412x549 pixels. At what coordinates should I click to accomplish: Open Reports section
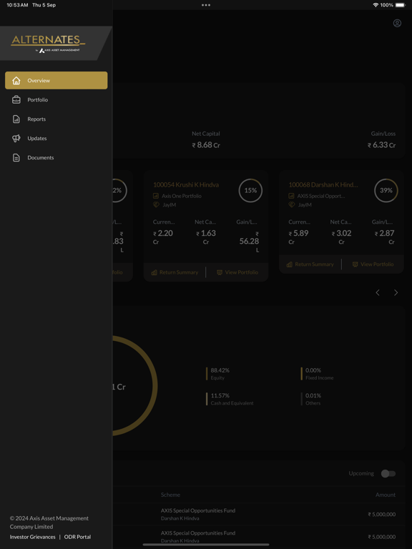point(56,119)
